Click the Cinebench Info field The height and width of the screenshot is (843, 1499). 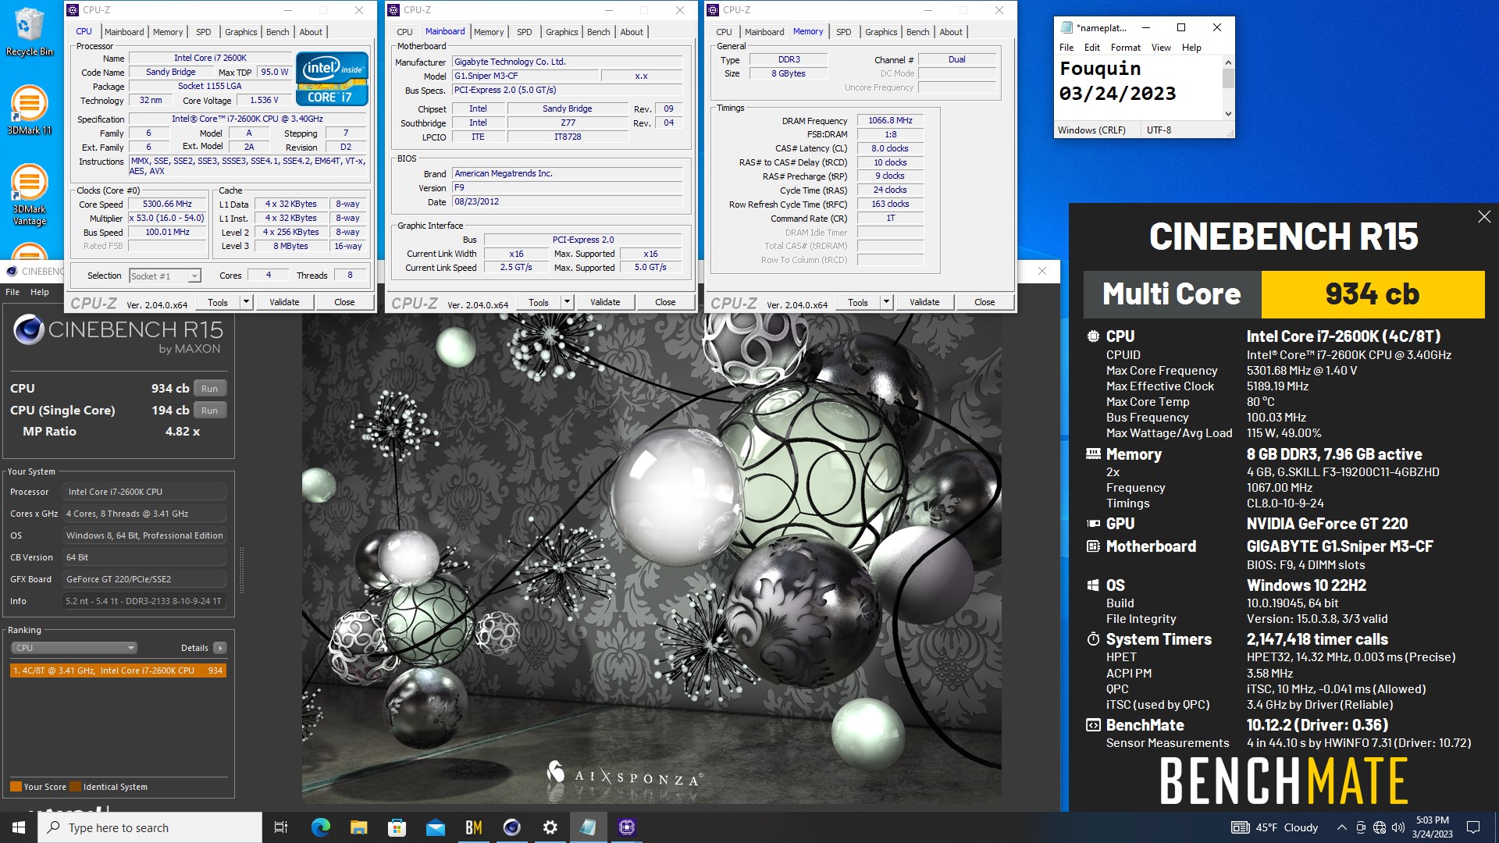click(144, 601)
